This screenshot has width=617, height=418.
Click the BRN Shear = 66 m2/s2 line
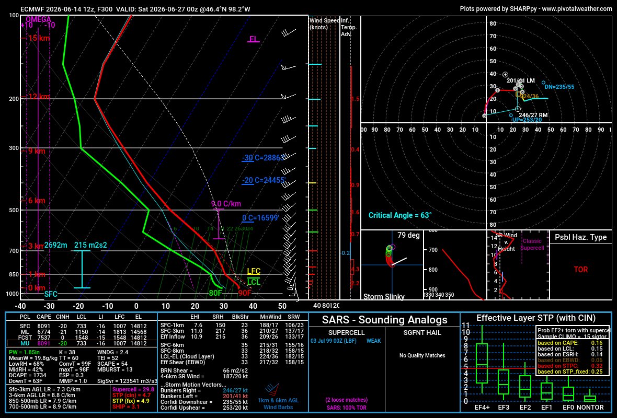(204, 371)
